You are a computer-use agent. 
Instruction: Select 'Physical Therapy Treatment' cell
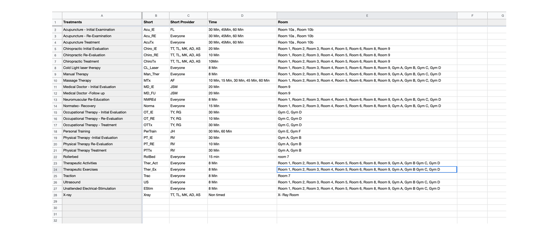(x=102, y=151)
